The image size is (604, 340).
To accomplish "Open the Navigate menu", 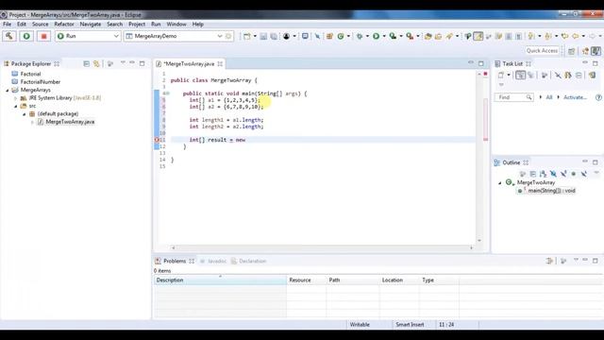I will point(91,24).
